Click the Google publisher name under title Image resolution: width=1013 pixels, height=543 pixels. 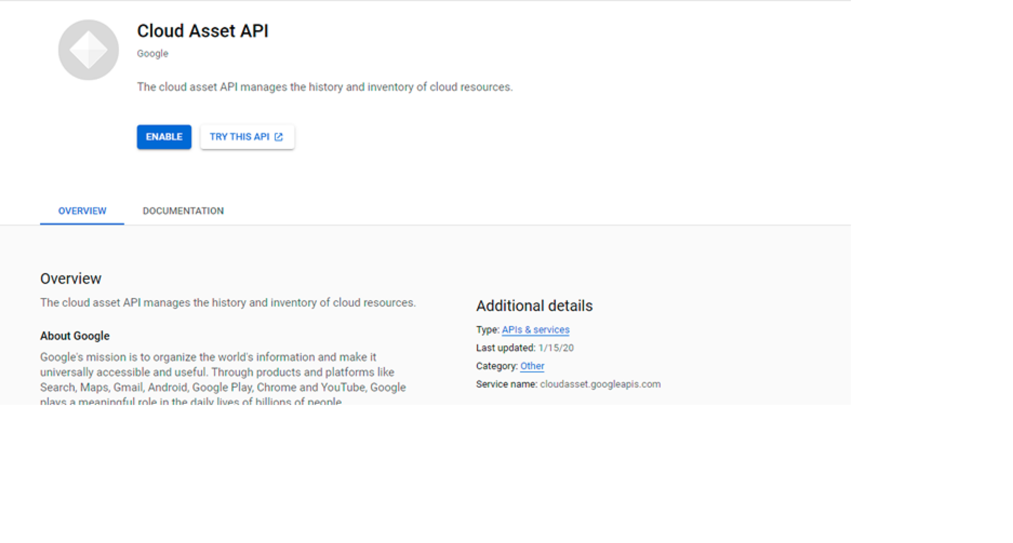coord(152,53)
